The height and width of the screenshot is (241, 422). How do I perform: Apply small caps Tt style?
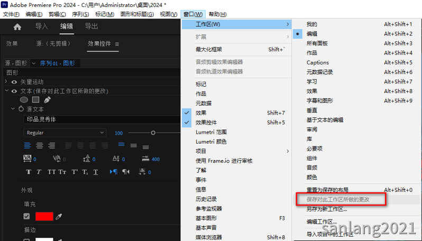pyautogui.click(x=62, y=172)
